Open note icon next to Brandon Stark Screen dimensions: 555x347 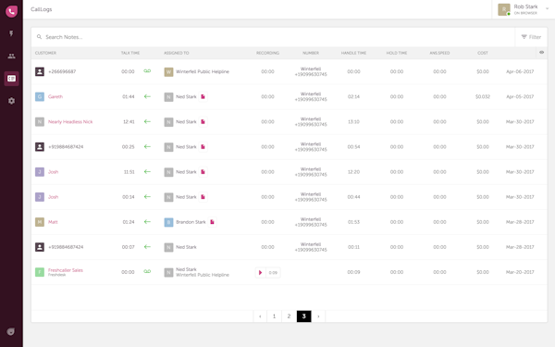point(212,222)
